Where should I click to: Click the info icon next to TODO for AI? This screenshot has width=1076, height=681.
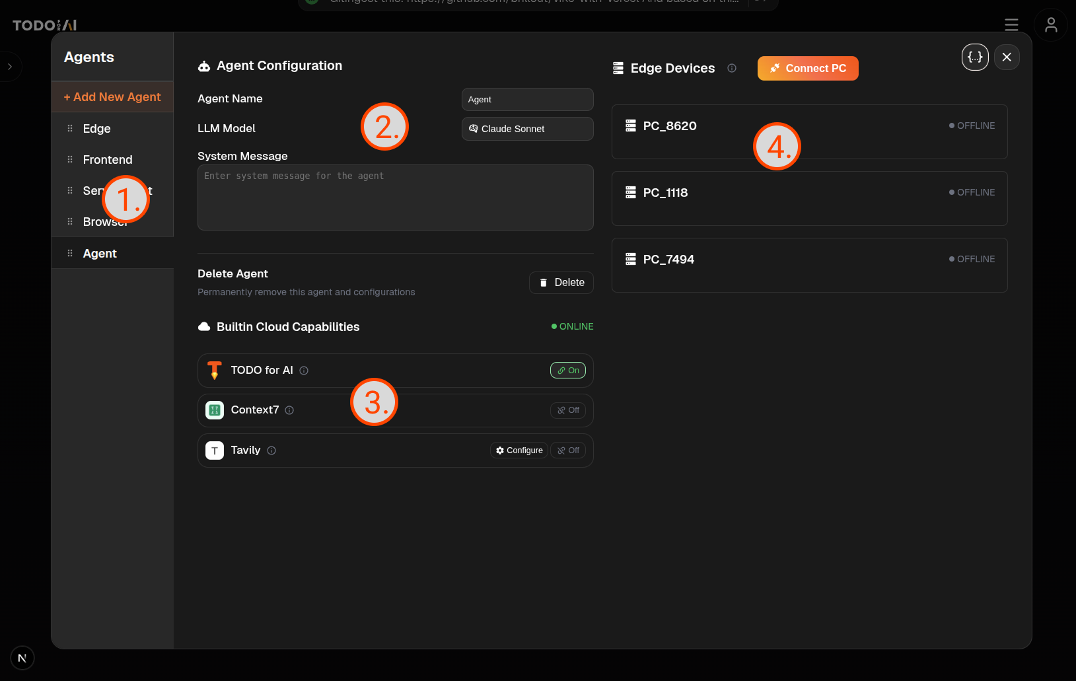(x=304, y=371)
